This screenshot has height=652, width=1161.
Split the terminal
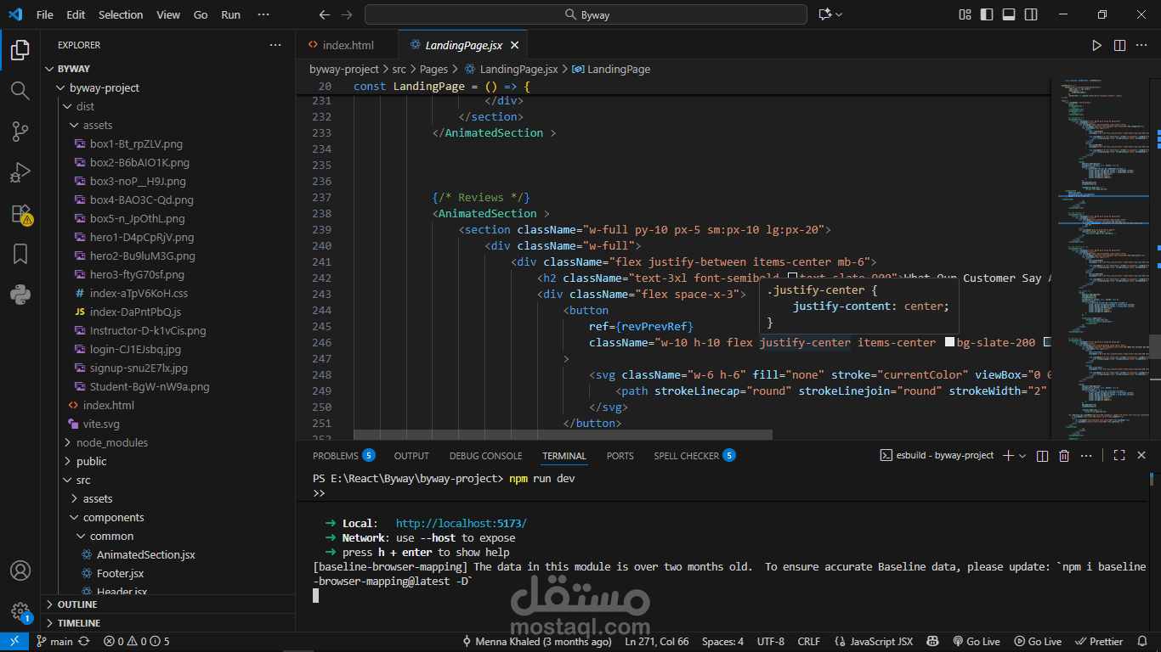(1043, 456)
